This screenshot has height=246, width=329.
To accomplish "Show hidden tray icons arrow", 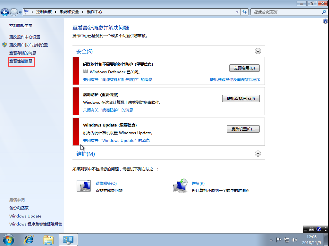I will tap(271, 240).
